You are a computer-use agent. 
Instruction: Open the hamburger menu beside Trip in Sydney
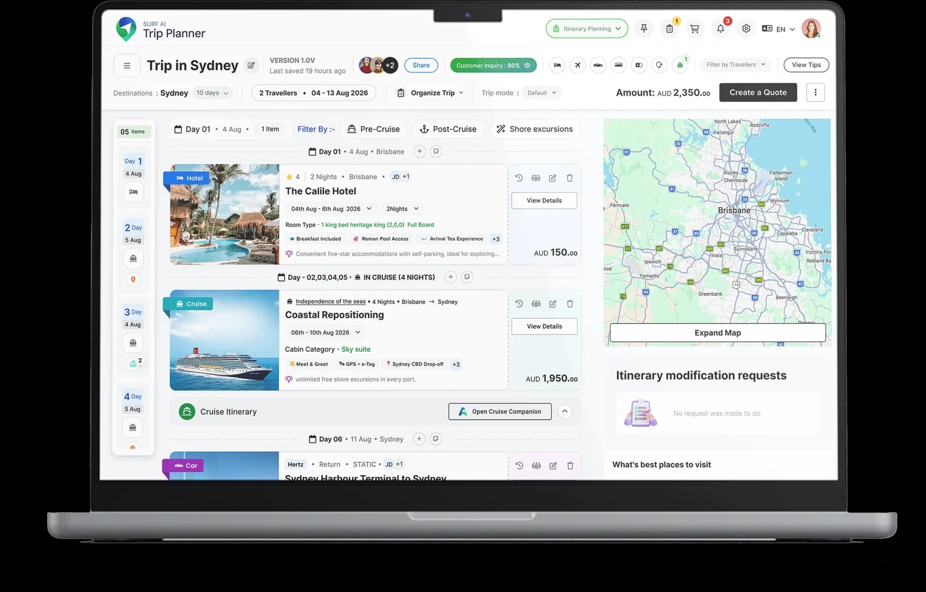(x=127, y=65)
